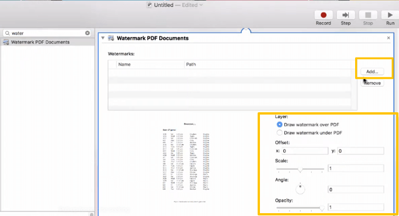Click the Stop toolbar button
This screenshot has height=216, width=399.
(x=368, y=15)
